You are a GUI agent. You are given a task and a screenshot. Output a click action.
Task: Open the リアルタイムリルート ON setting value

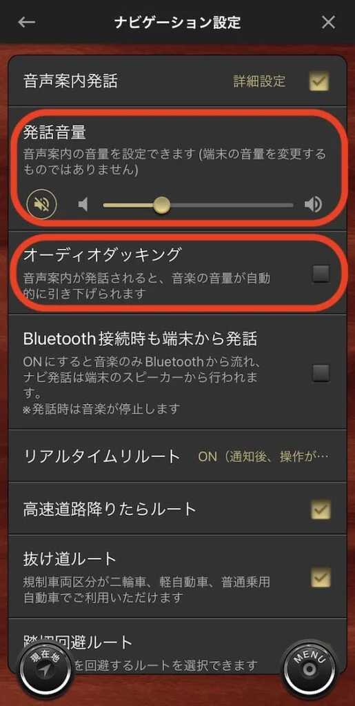click(263, 456)
